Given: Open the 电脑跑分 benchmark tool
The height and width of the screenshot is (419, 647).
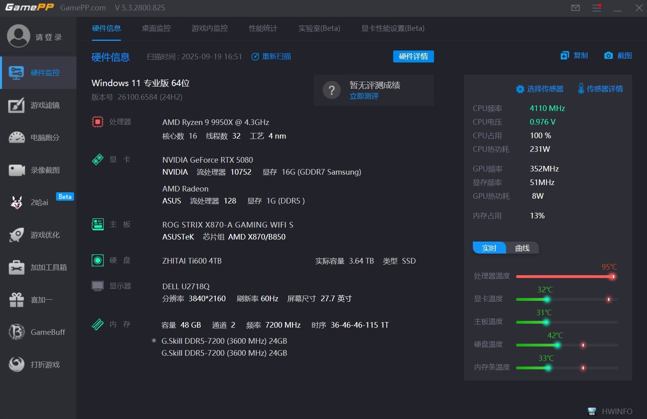Looking at the screenshot, I should click(x=38, y=137).
